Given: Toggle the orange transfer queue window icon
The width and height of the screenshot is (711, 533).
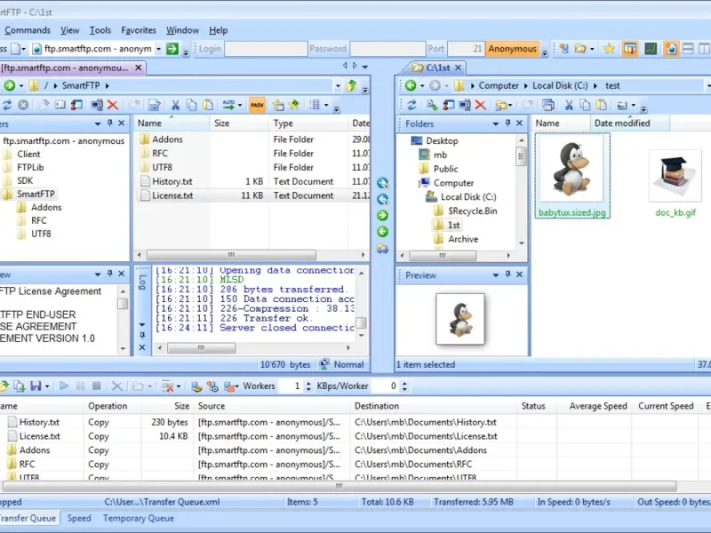Looking at the screenshot, I should (630, 49).
